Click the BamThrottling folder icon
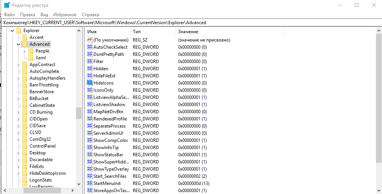This screenshot has width=382, height=194. (x=25, y=85)
